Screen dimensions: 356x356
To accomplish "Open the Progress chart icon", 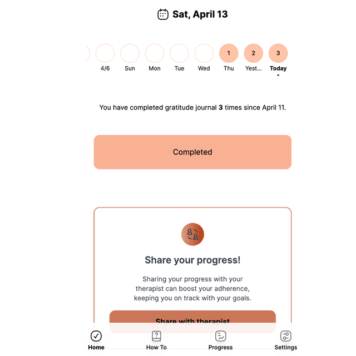I will pos(221,336).
